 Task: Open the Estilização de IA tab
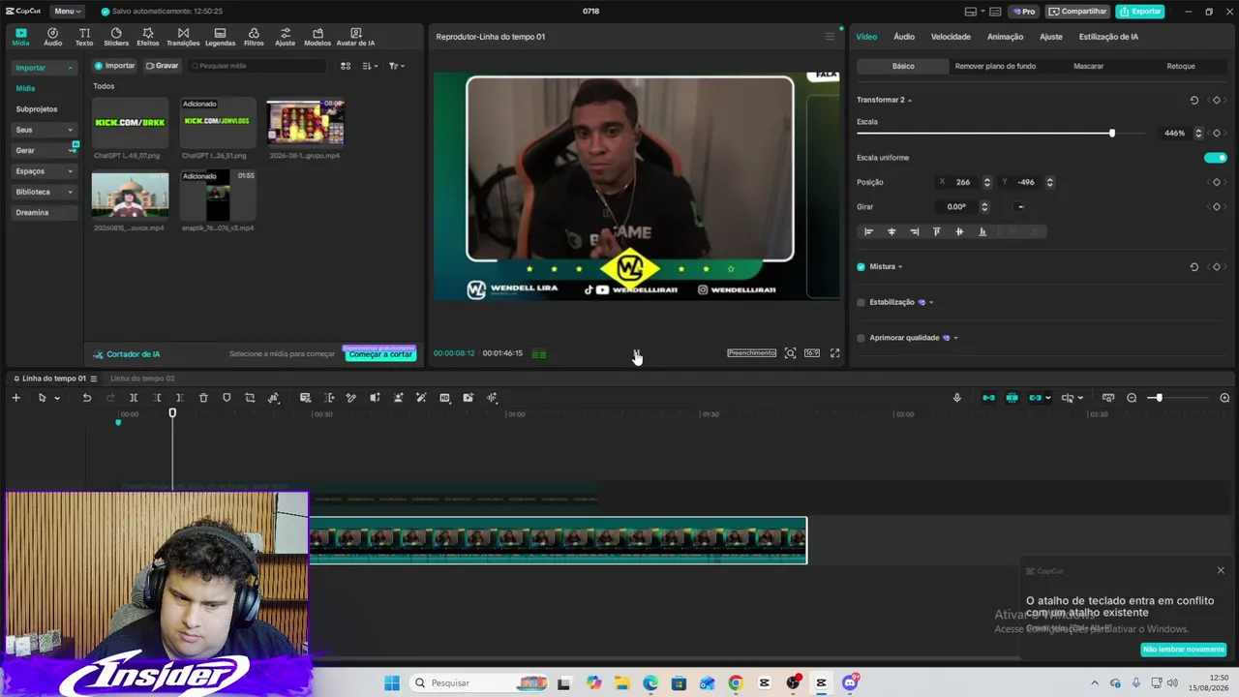(x=1108, y=37)
